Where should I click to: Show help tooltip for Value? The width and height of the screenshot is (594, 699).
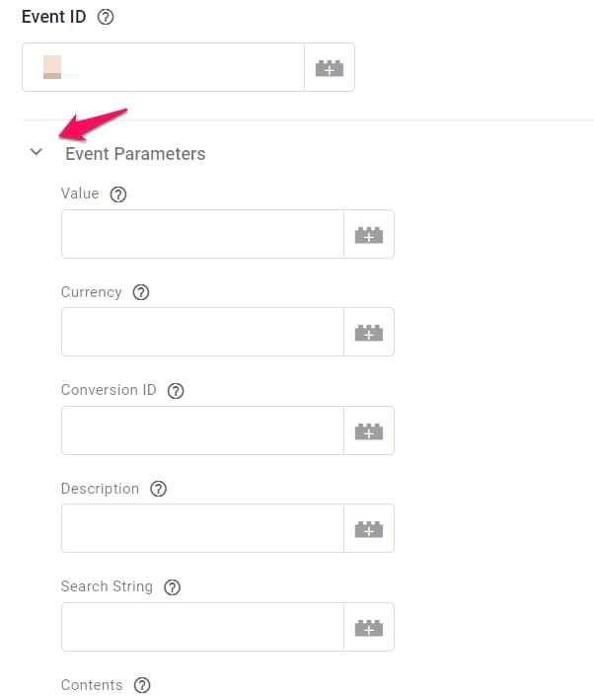118,194
